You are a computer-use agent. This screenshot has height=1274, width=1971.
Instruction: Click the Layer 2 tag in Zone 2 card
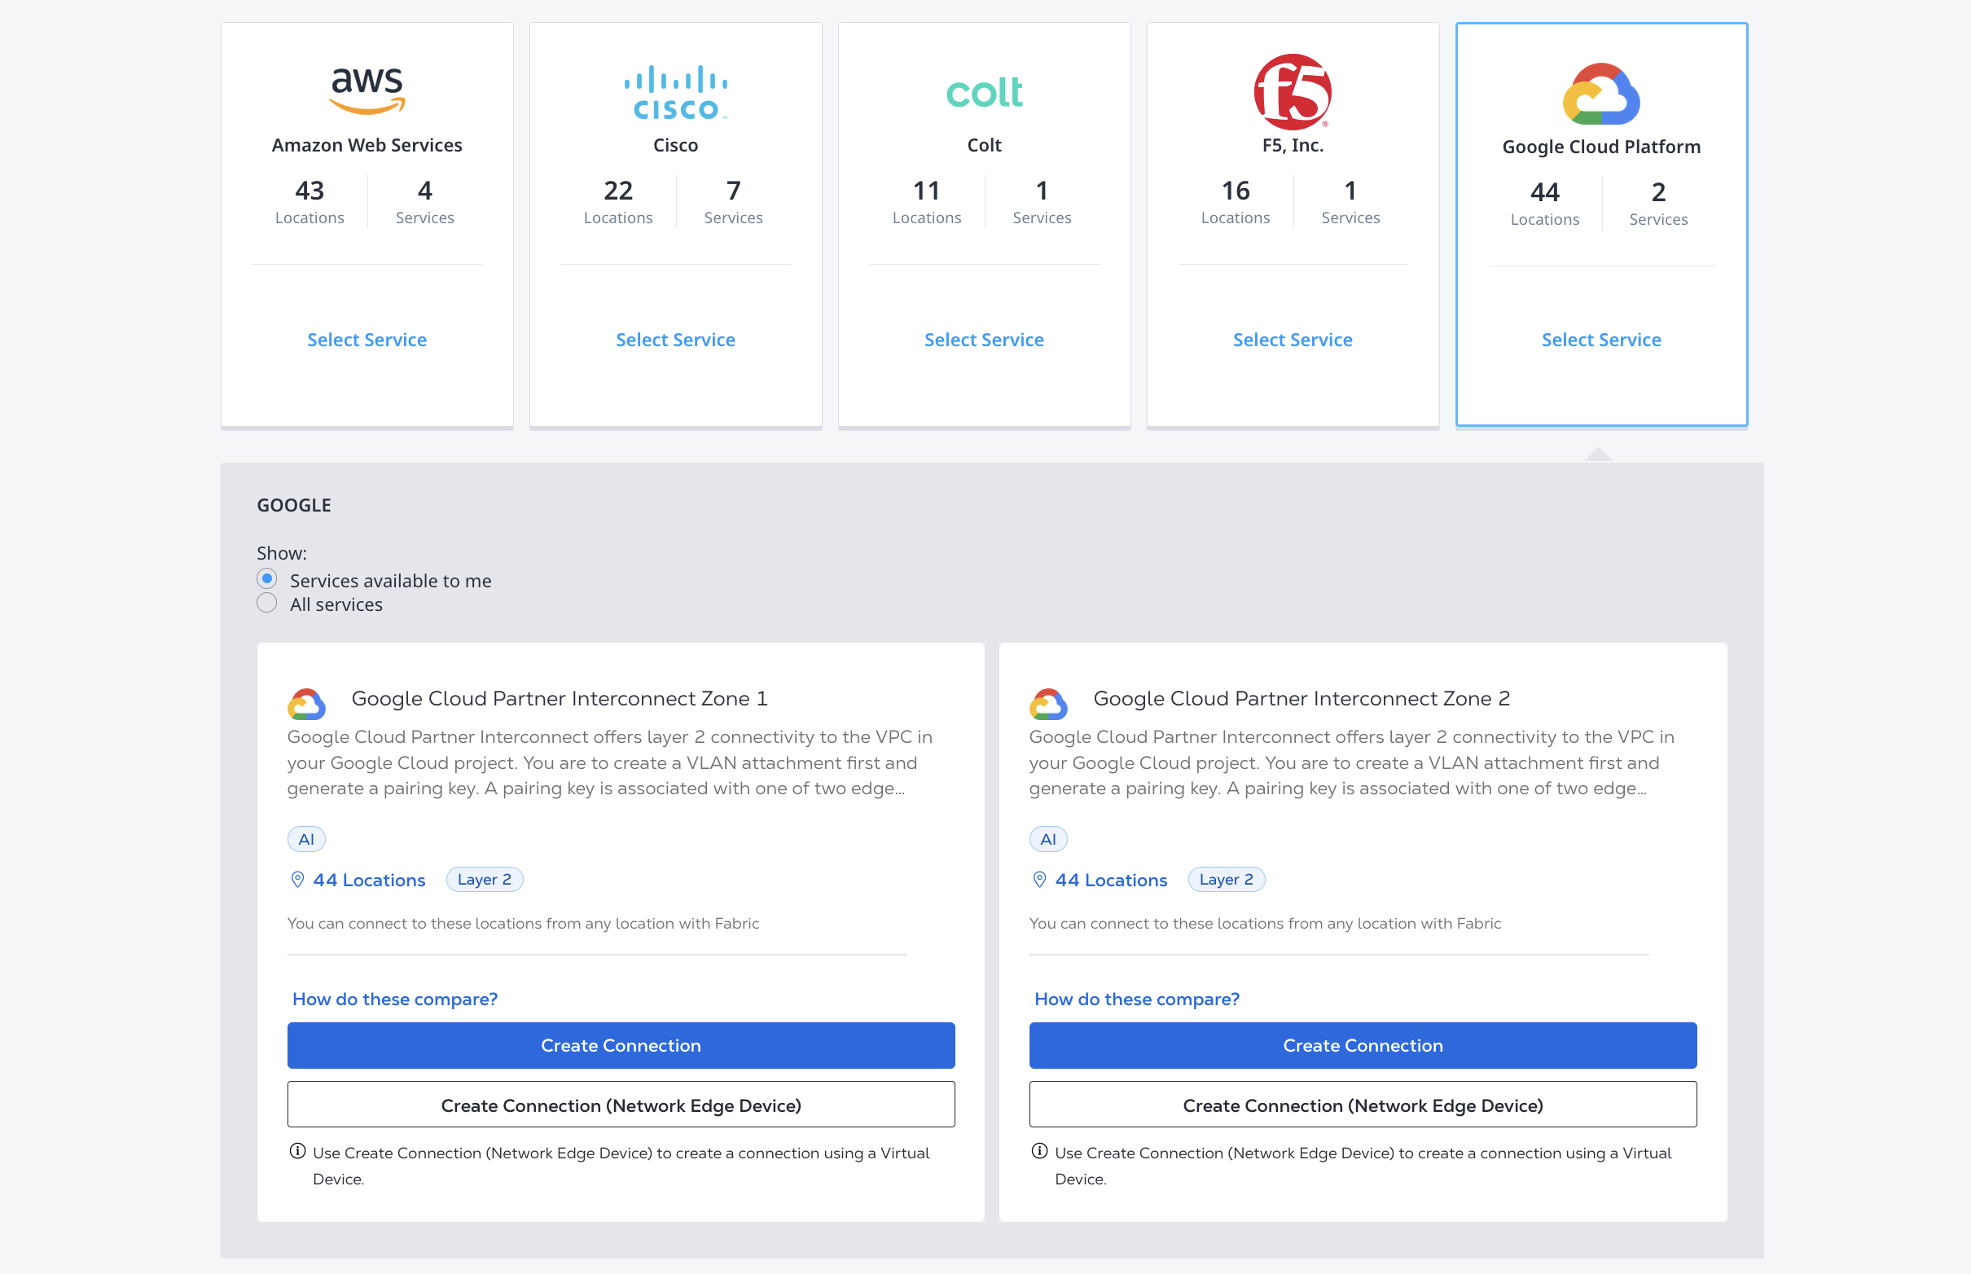coord(1226,879)
